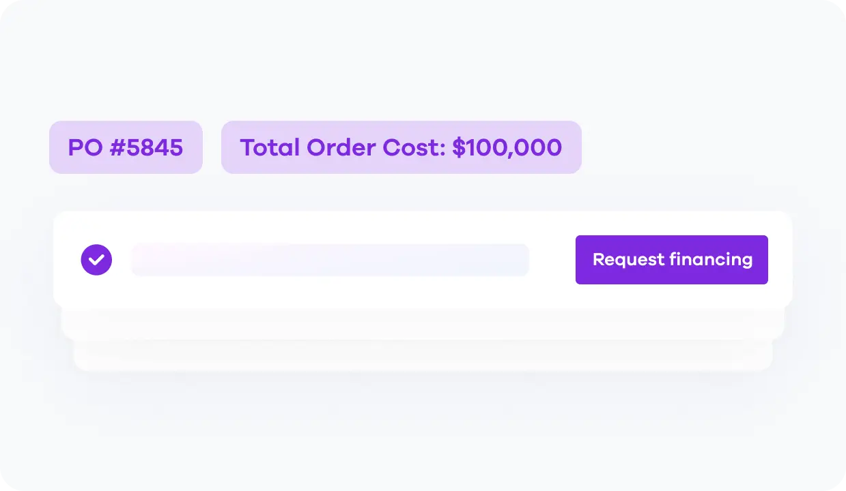Select the PO #5845 tag

(126, 147)
